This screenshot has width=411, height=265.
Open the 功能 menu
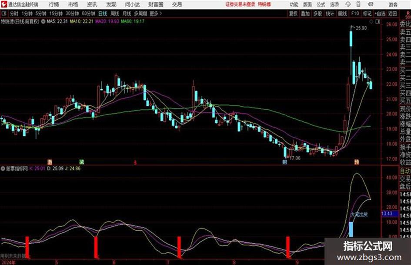(x=294, y=4)
